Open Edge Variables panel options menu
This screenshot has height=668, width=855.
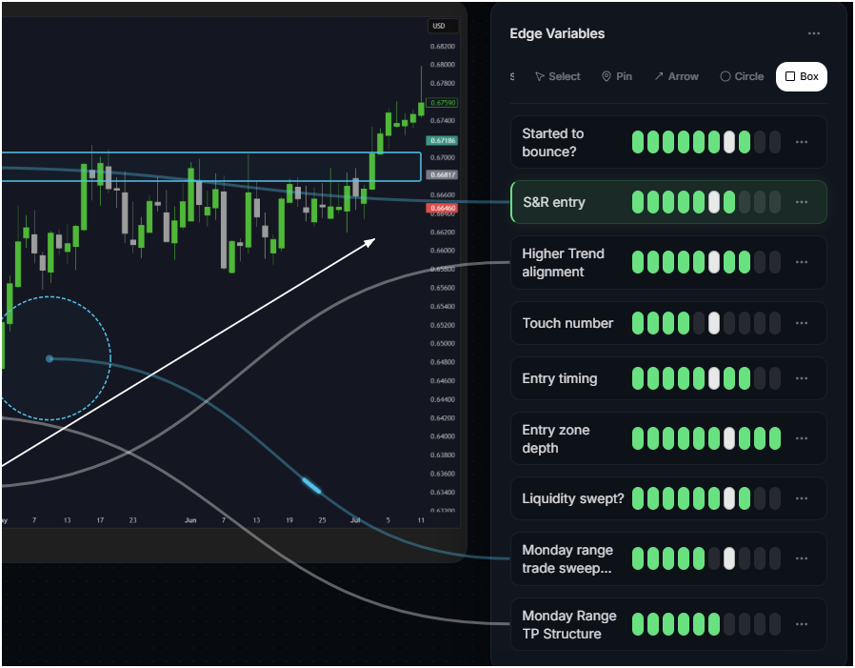813,34
